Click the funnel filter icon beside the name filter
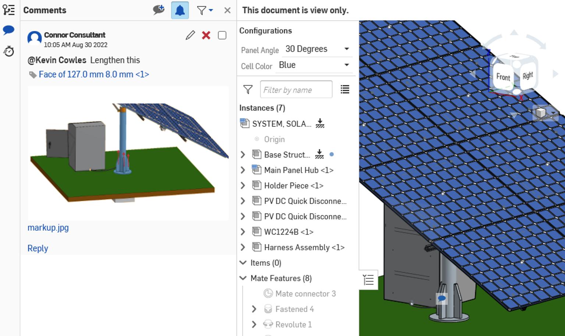 (x=248, y=89)
